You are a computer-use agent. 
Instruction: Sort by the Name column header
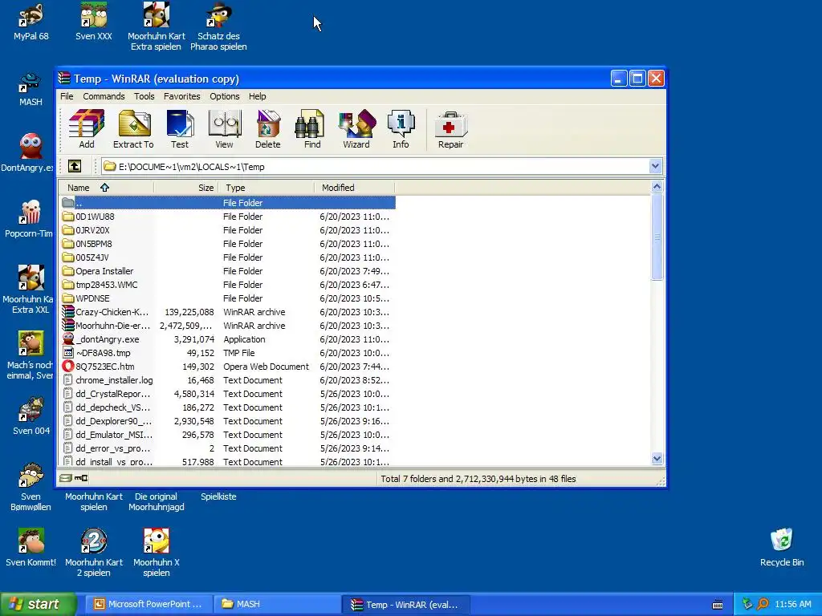tap(106, 188)
